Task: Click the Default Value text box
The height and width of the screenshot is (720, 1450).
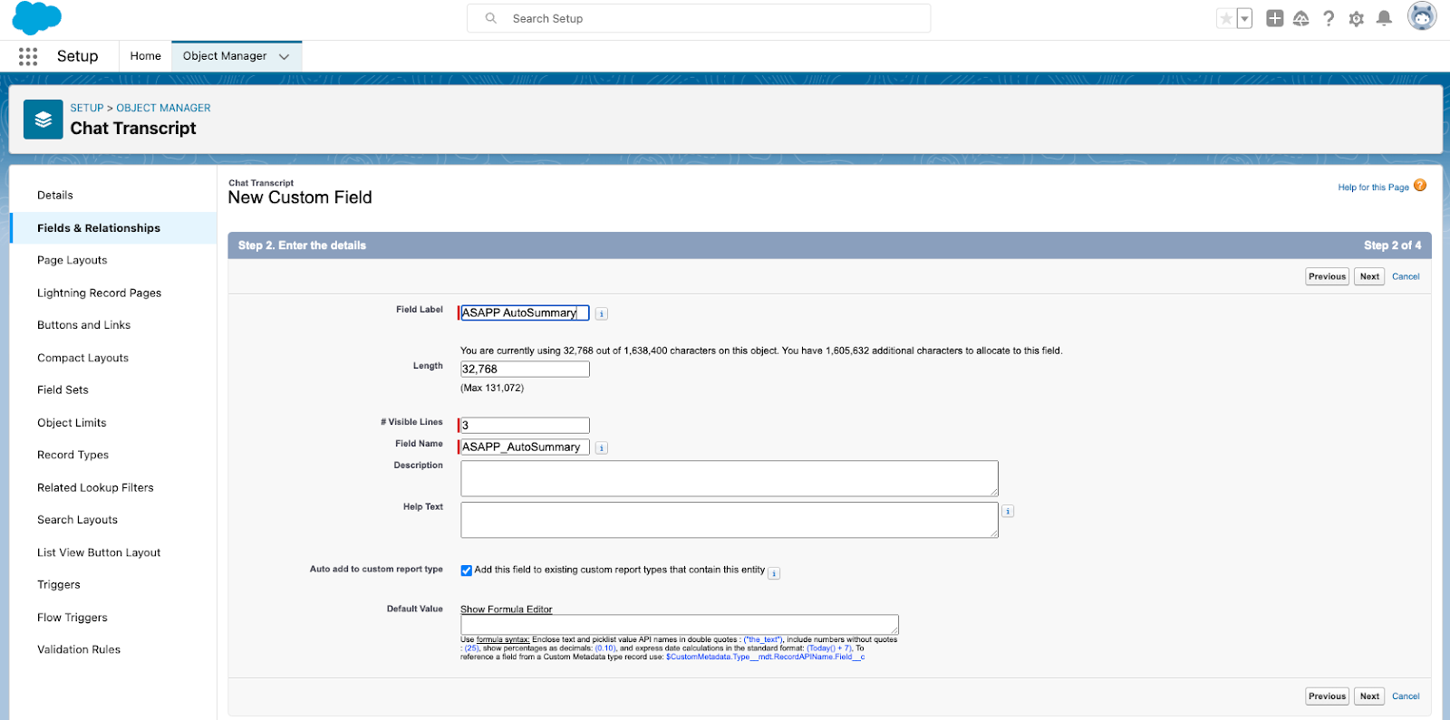Action: pos(680,625)
